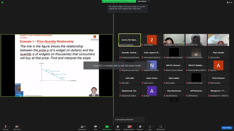
Task: Expand arrow beside Apps
Action: 153,127
